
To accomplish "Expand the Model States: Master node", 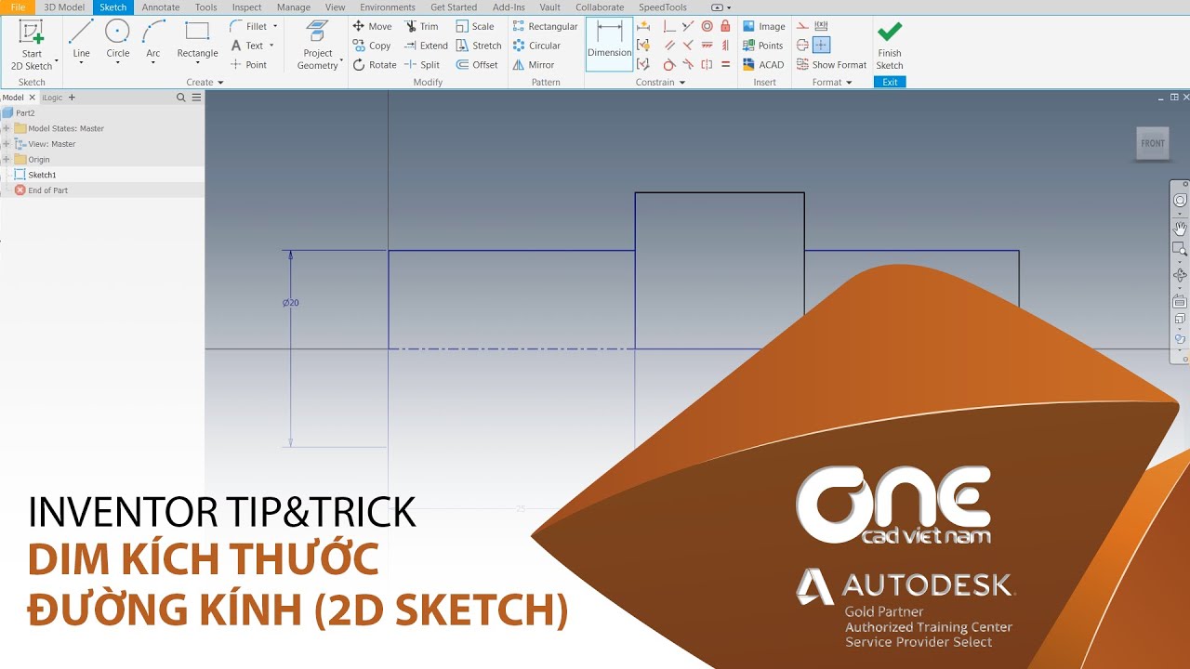I will click(x=7, y=128).
